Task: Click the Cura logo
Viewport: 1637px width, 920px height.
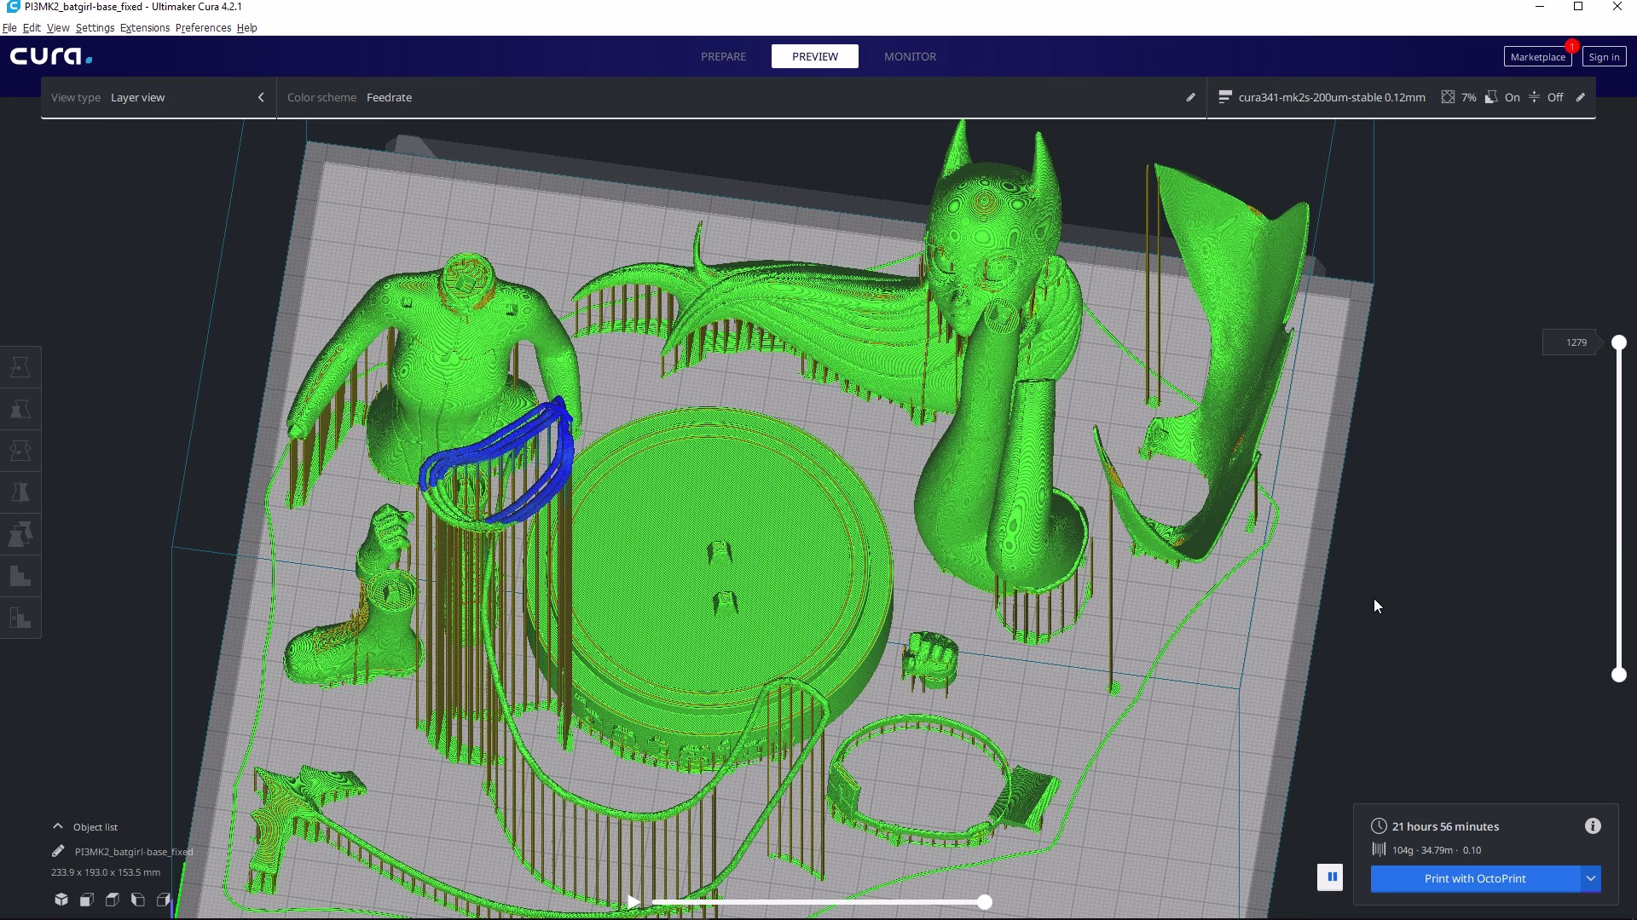Action: click(51, 56)
